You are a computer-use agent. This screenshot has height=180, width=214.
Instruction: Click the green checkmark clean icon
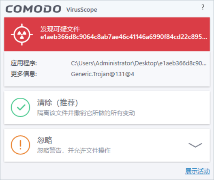click(x=20, y=107)
